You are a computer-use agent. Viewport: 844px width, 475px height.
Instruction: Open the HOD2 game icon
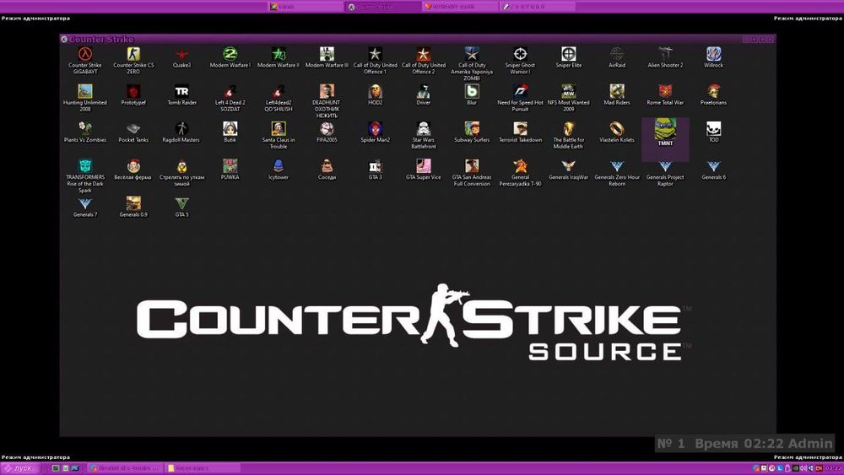376,91
